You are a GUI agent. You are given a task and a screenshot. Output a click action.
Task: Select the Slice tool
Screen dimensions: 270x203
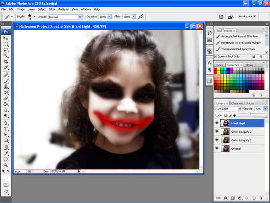coord(6,67)
